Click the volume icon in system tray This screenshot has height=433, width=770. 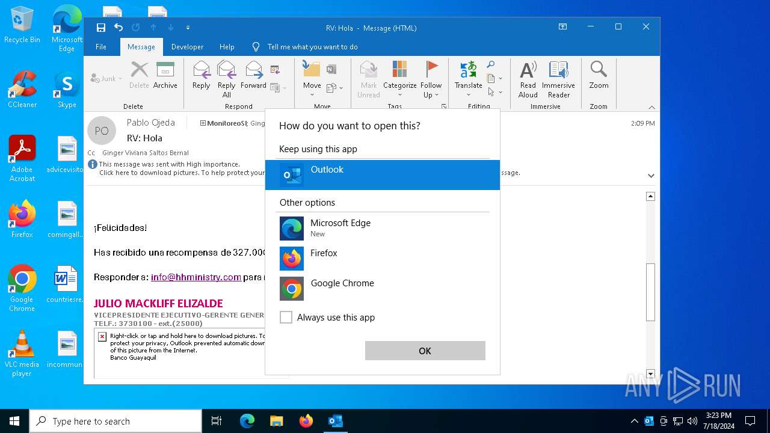tap(692, 421)
